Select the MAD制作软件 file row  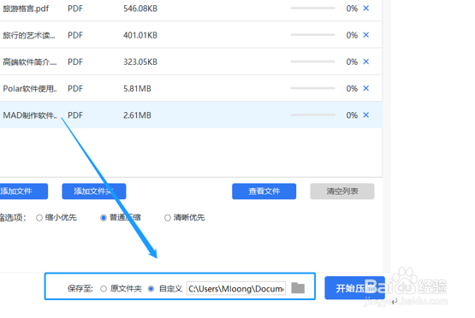click(x=191, y=115)
